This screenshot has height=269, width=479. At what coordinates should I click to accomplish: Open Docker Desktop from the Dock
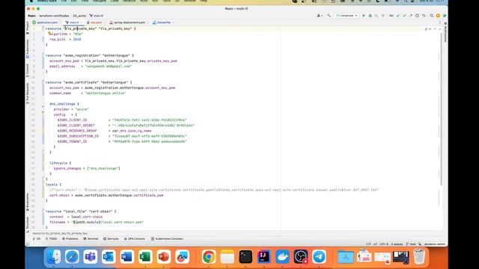point(282,257)
